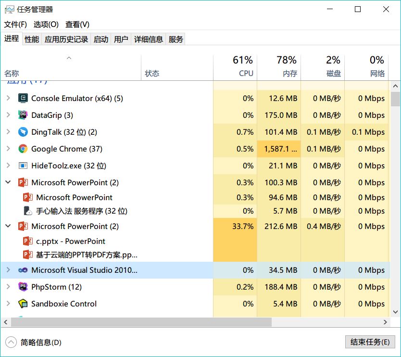The width and height of the screenshot is (401, 357).
Task: Click the vertical scrollbar up arrow
Action: tap(395, 86)
